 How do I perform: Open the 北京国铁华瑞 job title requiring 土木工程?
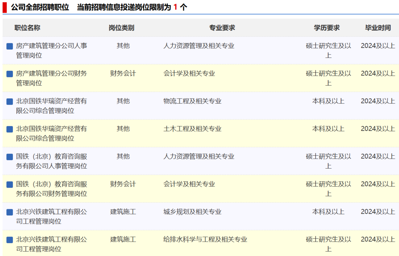tap(51, 134)
